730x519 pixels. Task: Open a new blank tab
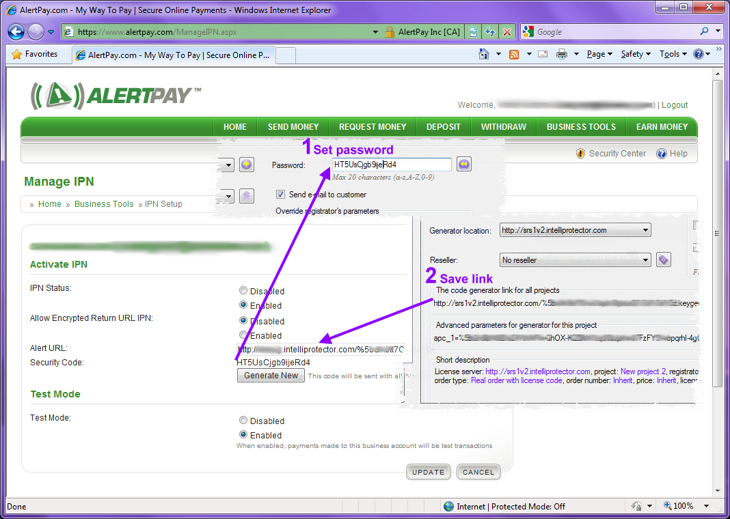click(286, 55)
